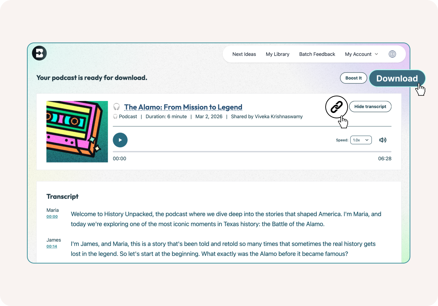Hide transcript of the podcast

click(370, 107)
